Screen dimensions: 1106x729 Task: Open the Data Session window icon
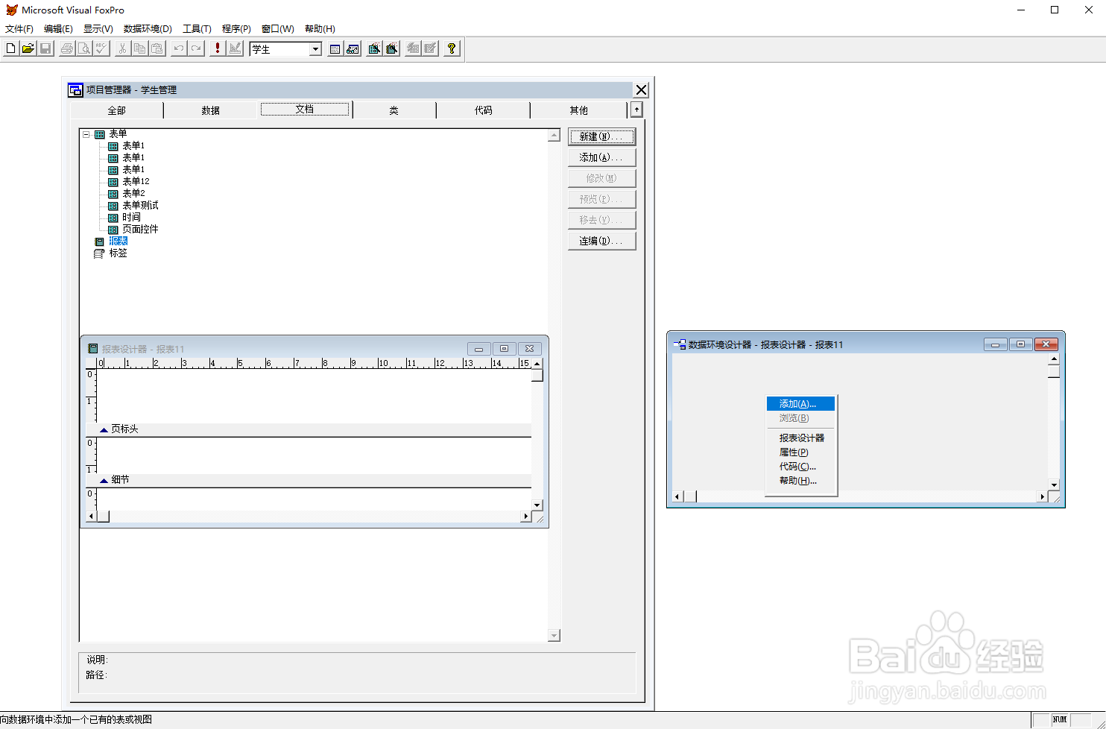(353, 48)
